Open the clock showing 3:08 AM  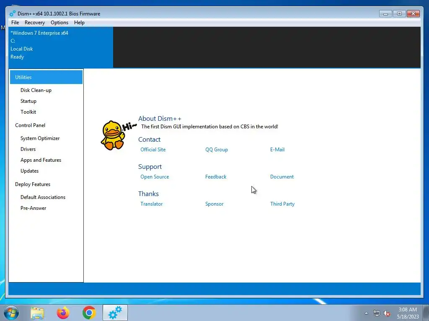pos(408,313)
